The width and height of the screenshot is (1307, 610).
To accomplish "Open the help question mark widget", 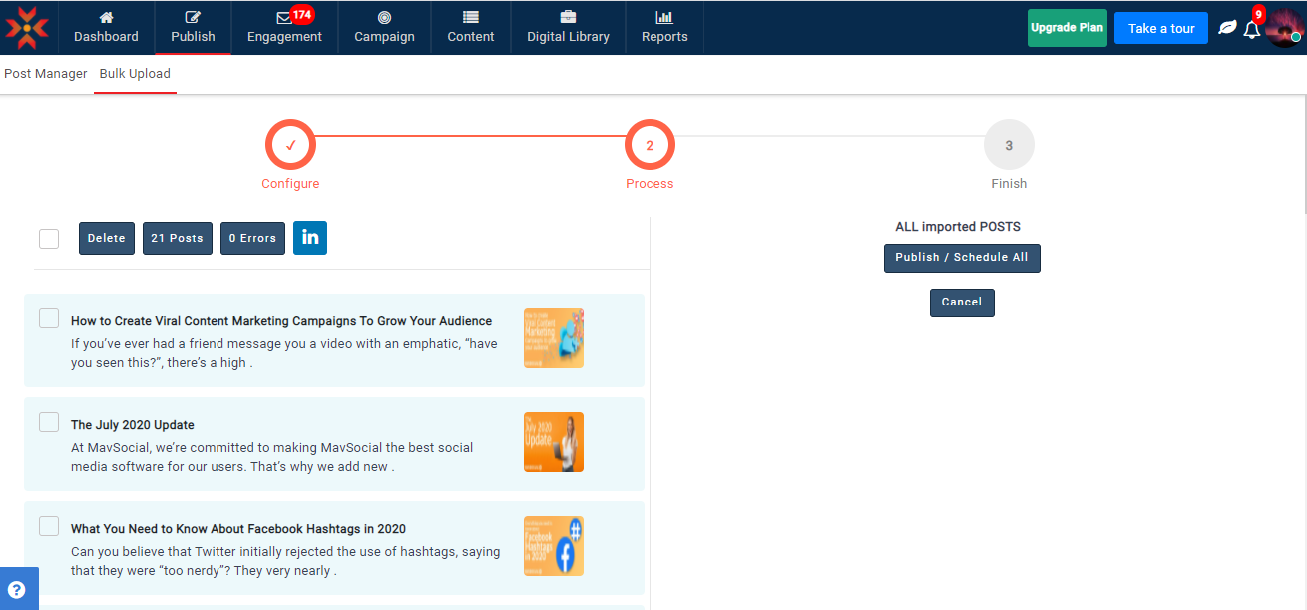I will click(x=17, y=589).
